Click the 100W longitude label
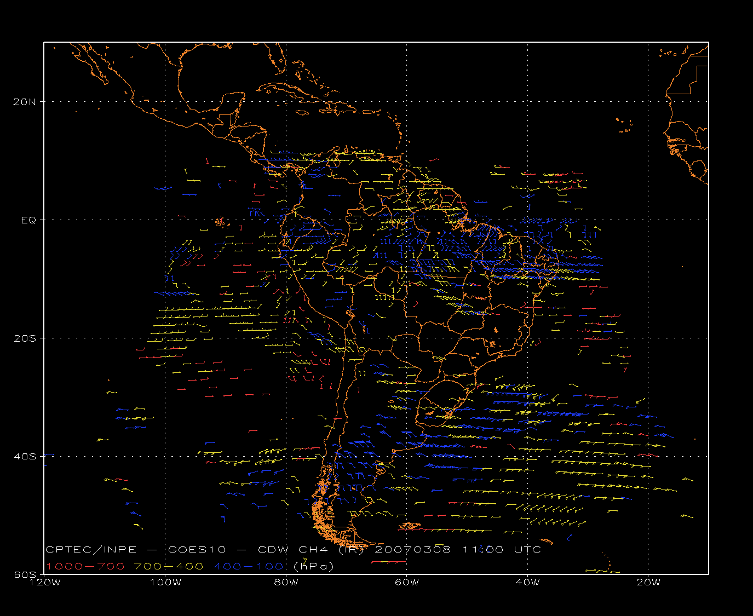 [165, 583]
